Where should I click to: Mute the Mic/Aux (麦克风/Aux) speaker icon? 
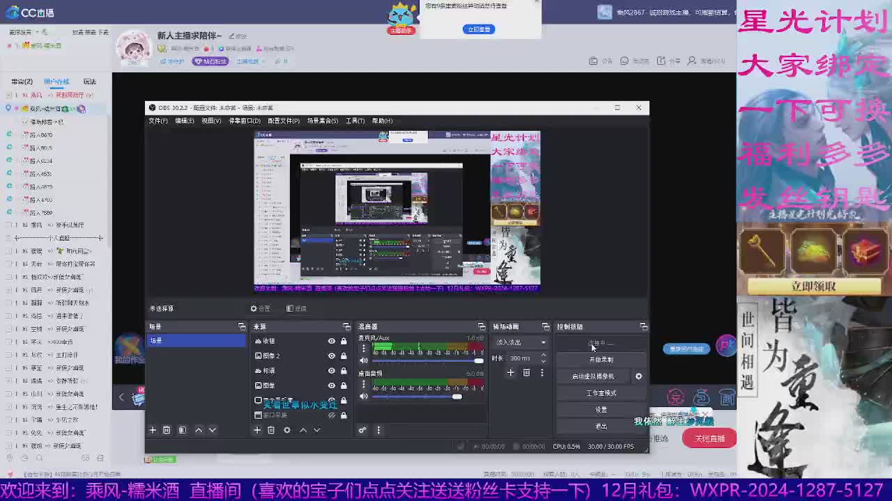tap(363, 360)
